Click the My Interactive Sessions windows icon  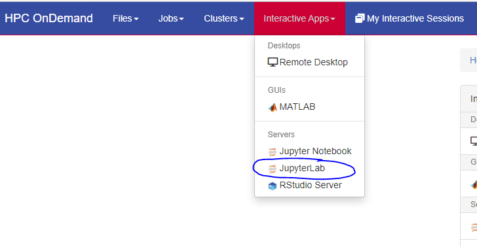coord(360,18)
